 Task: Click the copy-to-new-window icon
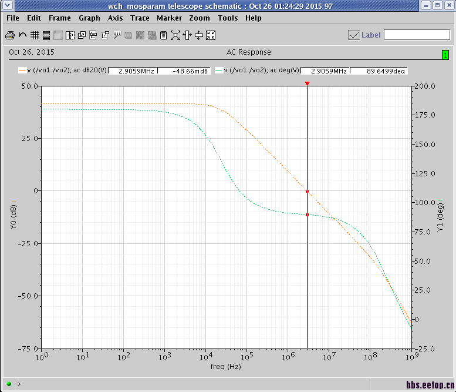click(x=82, y=35)
